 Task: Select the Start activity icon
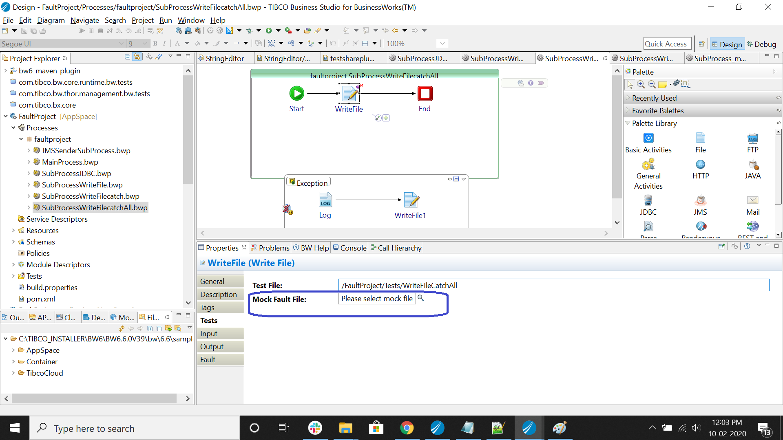pos(296,93)
